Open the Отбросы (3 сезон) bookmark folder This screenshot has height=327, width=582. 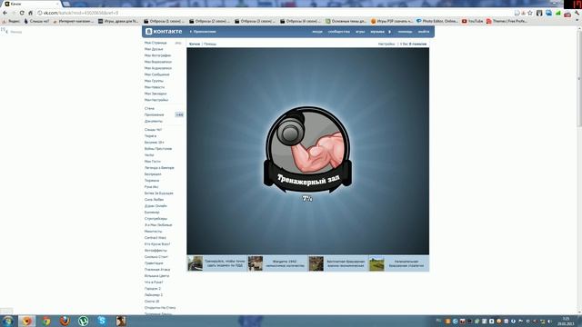(256, 21)
